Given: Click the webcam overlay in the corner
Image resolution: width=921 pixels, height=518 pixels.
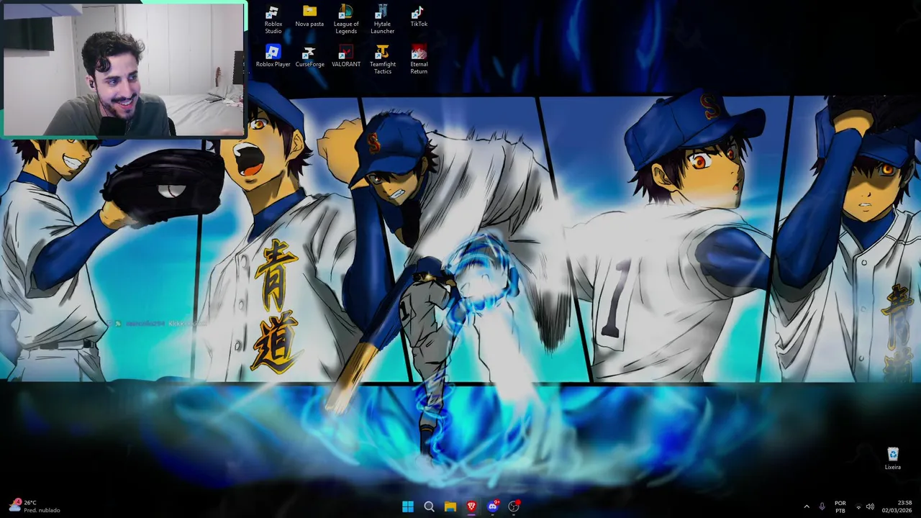Looking at the screenshot, I should [124, 69].
